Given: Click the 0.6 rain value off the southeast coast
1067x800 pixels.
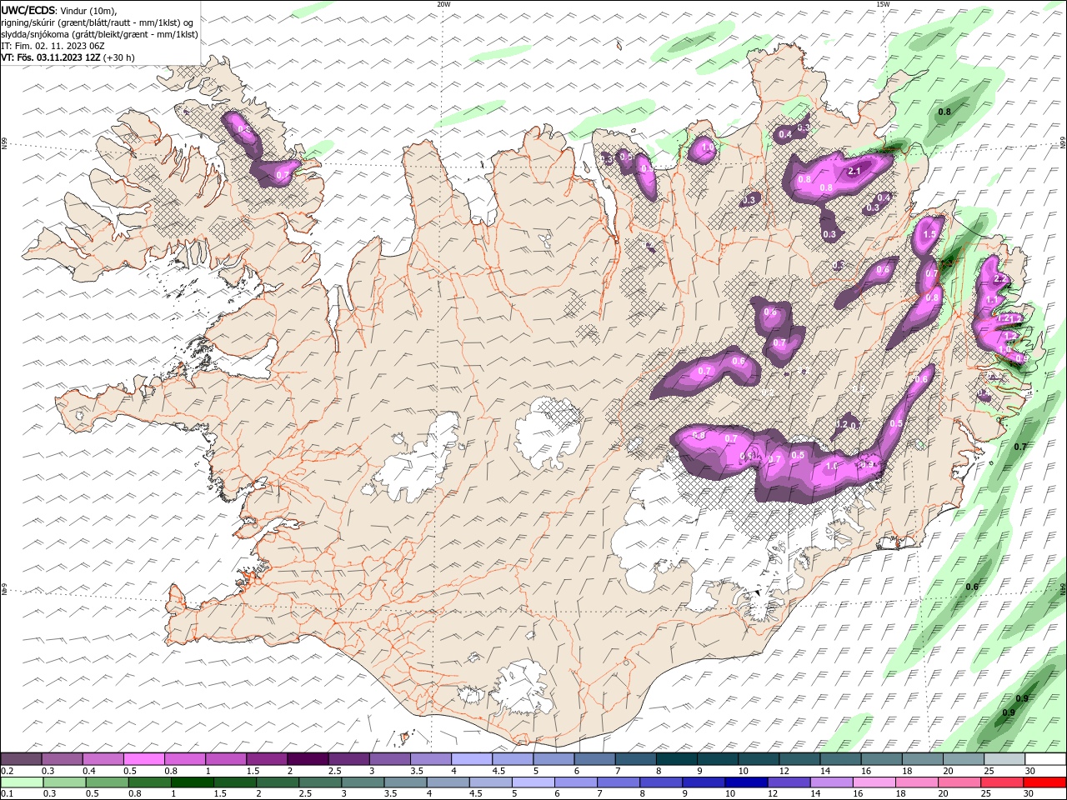Looking at the screenshot, I should point(972,587).
